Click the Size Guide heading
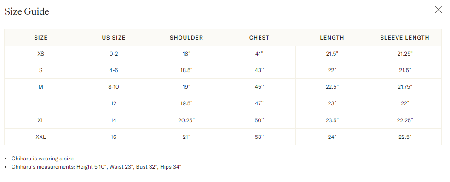450x182 pixels. [27, 11]
